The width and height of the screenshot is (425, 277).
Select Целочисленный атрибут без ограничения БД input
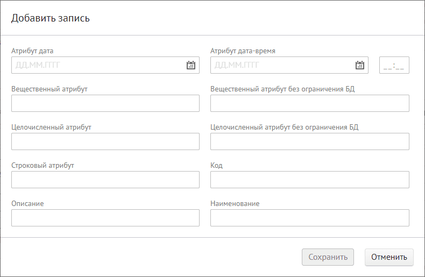click(309, 141)
